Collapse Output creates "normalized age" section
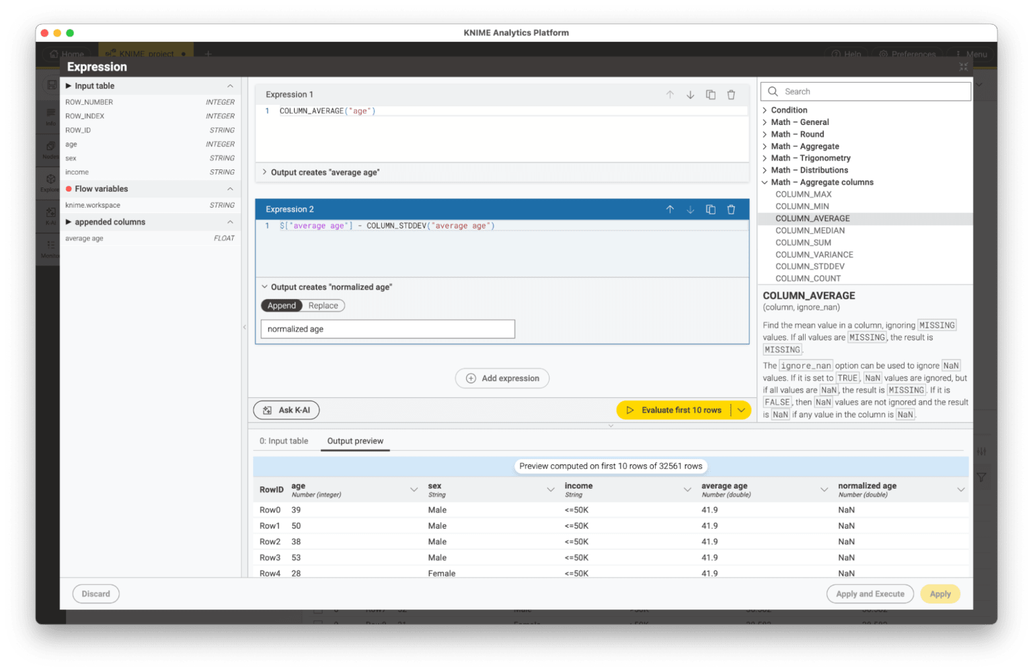 264,287
